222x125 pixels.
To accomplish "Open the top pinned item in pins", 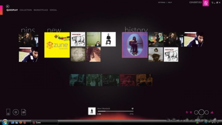I will coord(28,40).
